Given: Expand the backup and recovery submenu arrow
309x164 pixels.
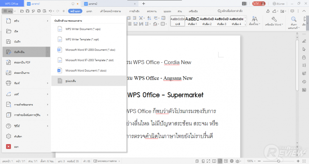Looking at the screenshot, I should (x=48, y=115).
